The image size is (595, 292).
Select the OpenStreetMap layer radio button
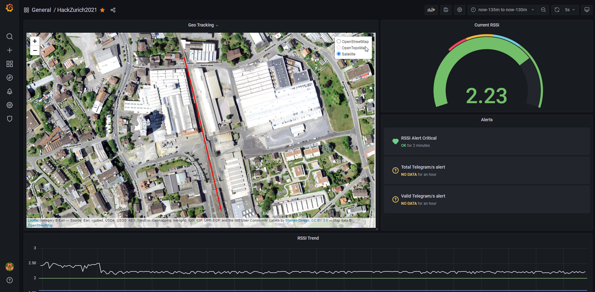click(x=339, y=41)
